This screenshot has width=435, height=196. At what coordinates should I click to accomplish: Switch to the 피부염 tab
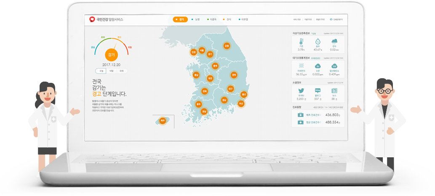point(243,19)
